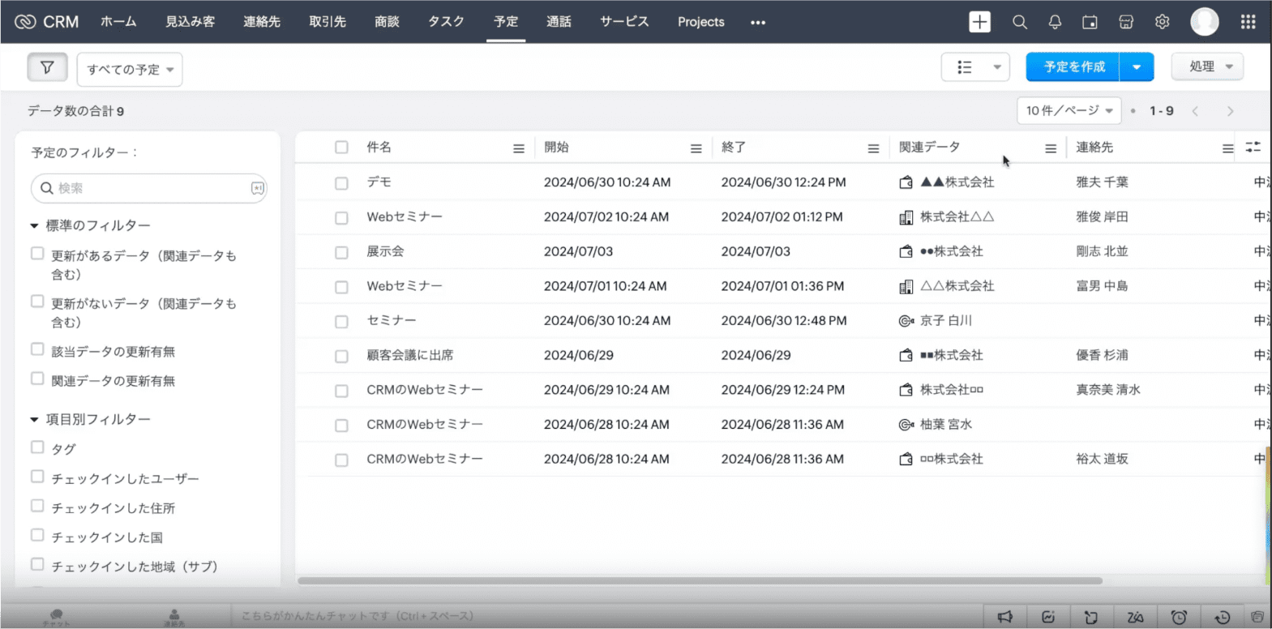Viewport: 1272px width, 629px height.
Task: Open 顧客会議に出席 record link
Action: coord(410,355)
